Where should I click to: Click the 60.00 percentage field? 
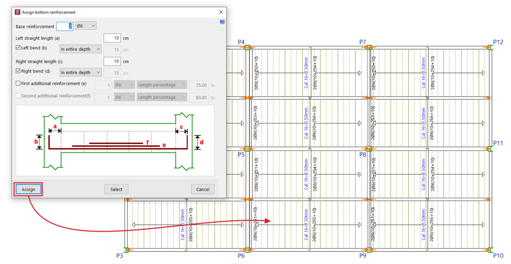199,98
